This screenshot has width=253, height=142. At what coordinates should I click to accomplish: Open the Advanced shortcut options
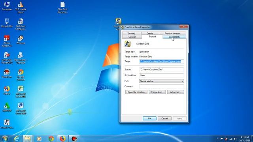pyautogui.click(x=176, y=92)
